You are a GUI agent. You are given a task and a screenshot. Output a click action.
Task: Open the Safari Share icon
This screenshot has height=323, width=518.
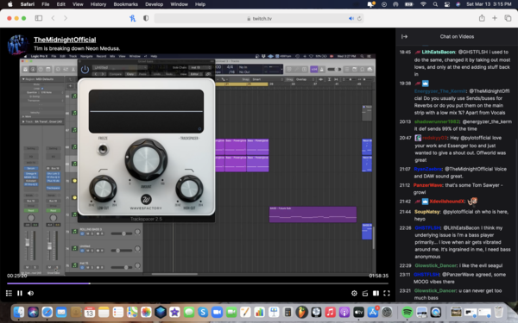point(482,18)
